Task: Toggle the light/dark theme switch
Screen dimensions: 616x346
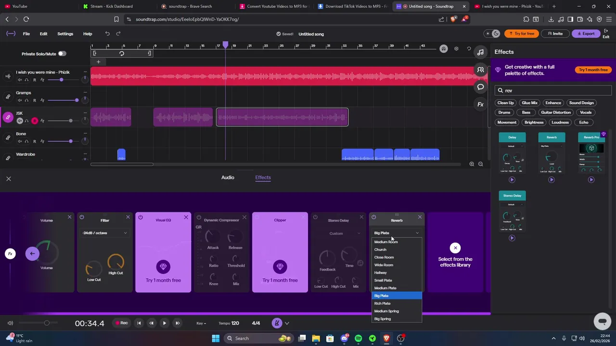Action: pyautogui.click(x=491, y=34)
